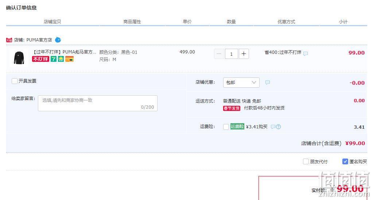This screenshot has height=200, width=373.
Task: Tick the 朋友代付 checkbox
Action: point(306,161)
